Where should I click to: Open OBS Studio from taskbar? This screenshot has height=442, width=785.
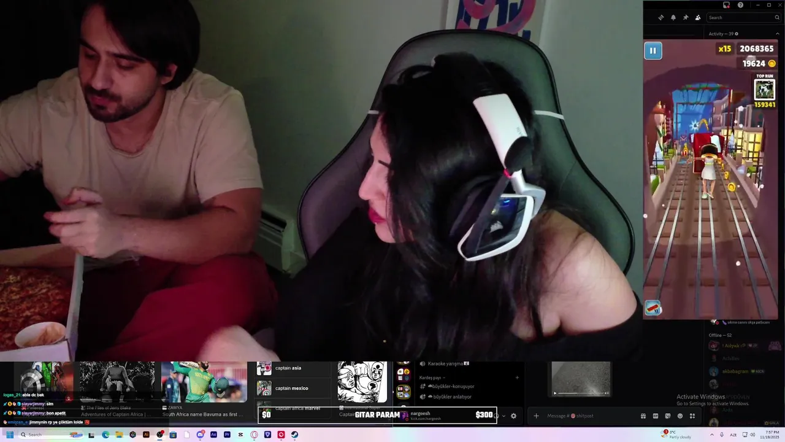click(x=160, y=435)
